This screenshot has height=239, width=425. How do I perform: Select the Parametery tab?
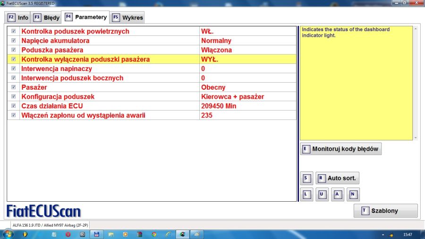(85, 17)
